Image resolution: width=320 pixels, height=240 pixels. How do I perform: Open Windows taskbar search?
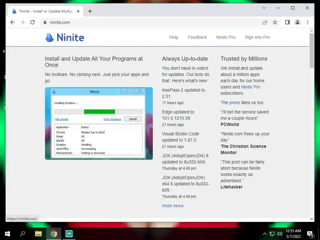pyautogui.click(x=22, y=234)
